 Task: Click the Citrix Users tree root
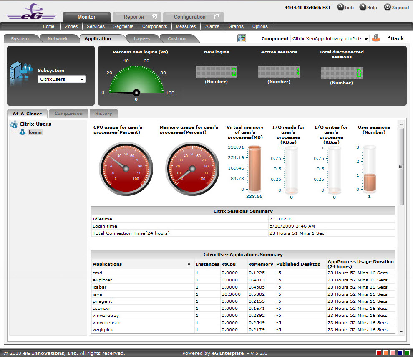pyautogui.click(x=35, y=124)
